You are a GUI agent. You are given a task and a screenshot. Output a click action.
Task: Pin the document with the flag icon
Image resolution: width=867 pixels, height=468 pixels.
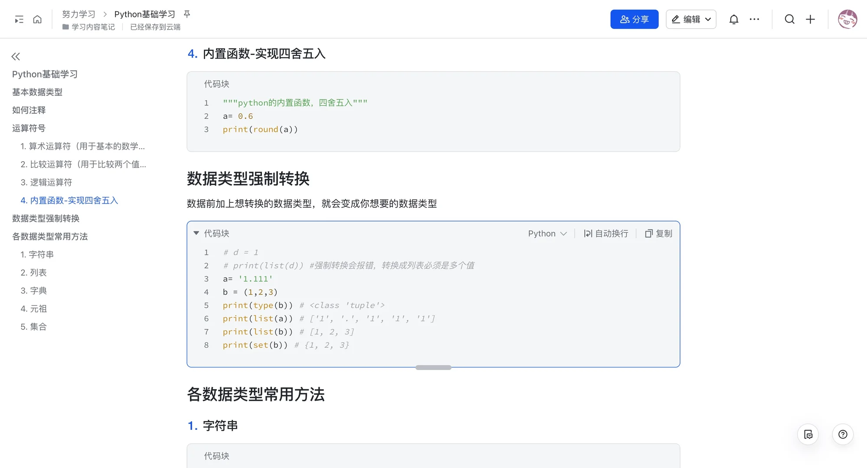[x=186, y=13]
